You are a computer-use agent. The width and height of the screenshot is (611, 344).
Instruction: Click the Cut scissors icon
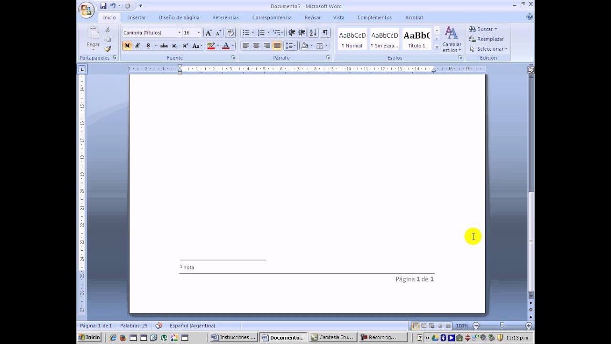[x=108, y=30]
